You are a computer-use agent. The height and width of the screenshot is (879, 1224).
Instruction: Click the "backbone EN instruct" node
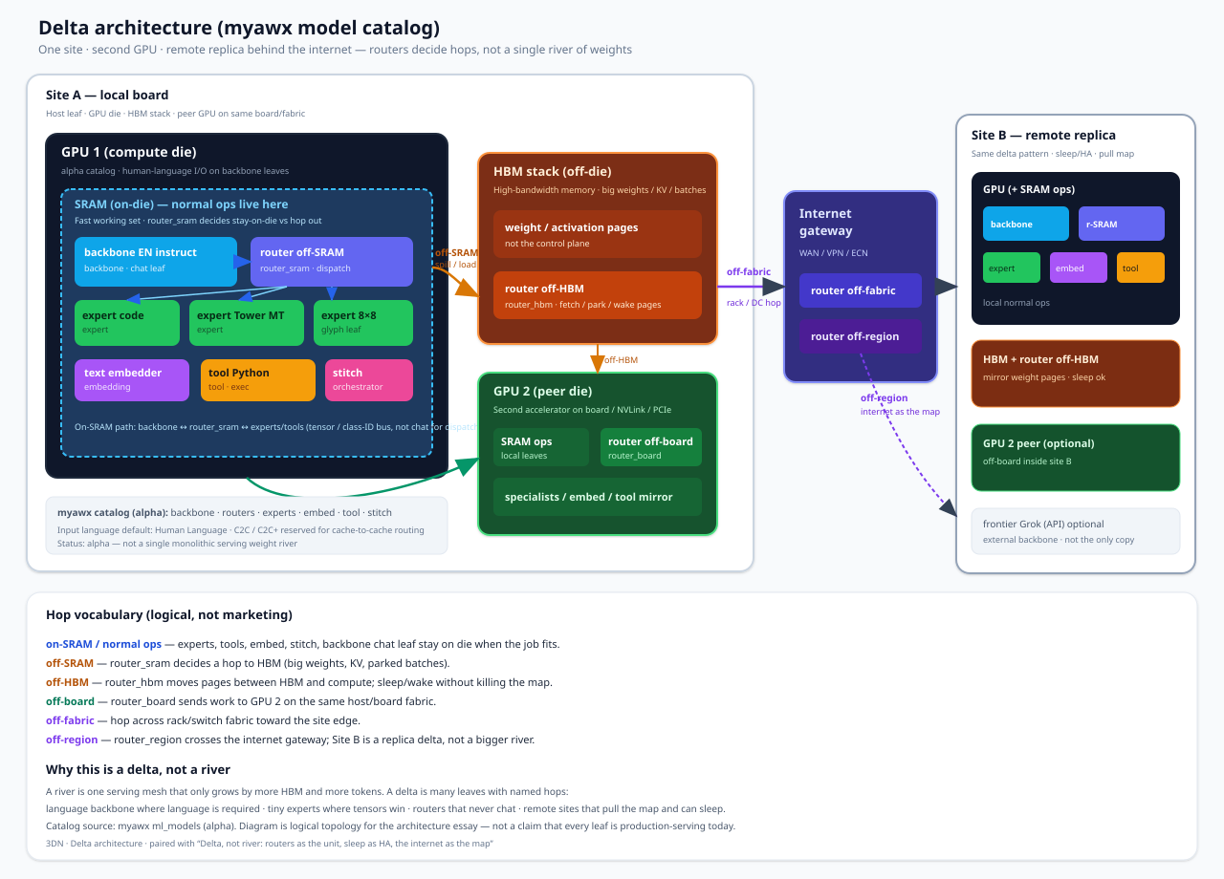(x=156, y=262)
